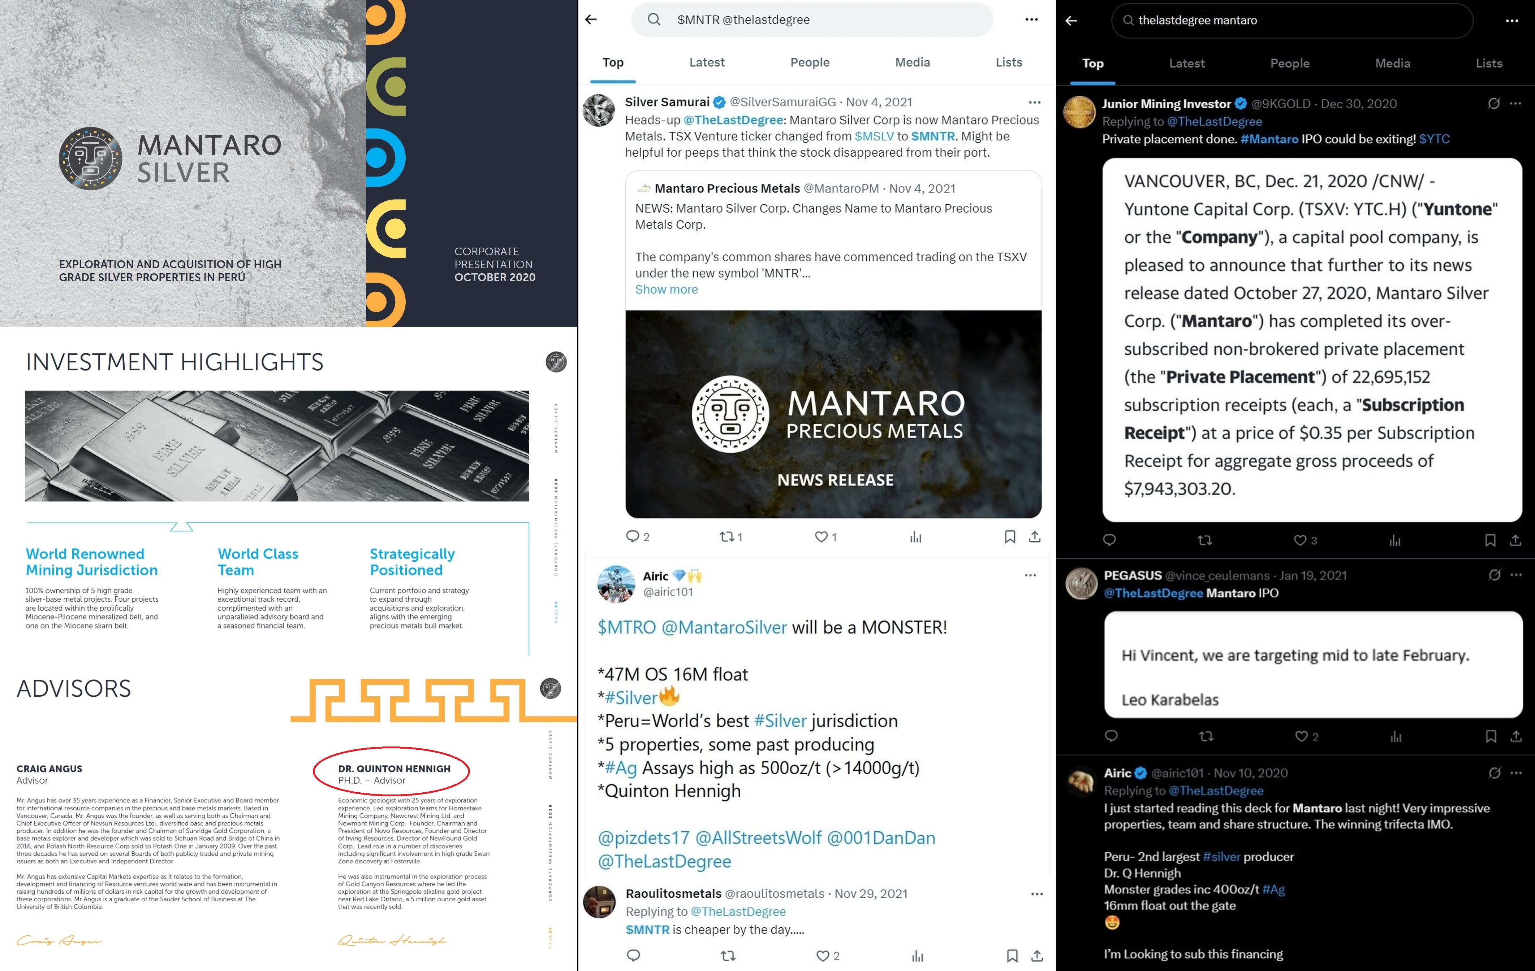This screenshot has width=1535, height=971.
Task: Click Show more on Mantaro news quote
Action: pos(666,289)
